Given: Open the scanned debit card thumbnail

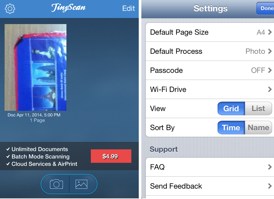Looking at the screenshot, I should point(36,67).
